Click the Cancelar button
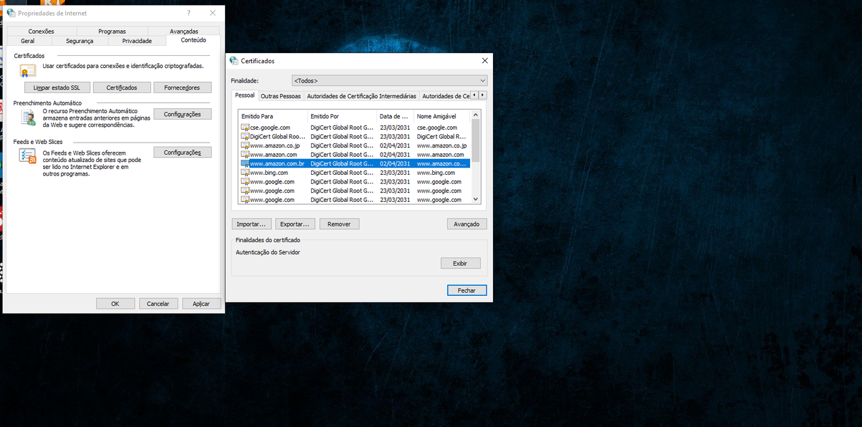862x427 pixels. [x=158, y=303]
